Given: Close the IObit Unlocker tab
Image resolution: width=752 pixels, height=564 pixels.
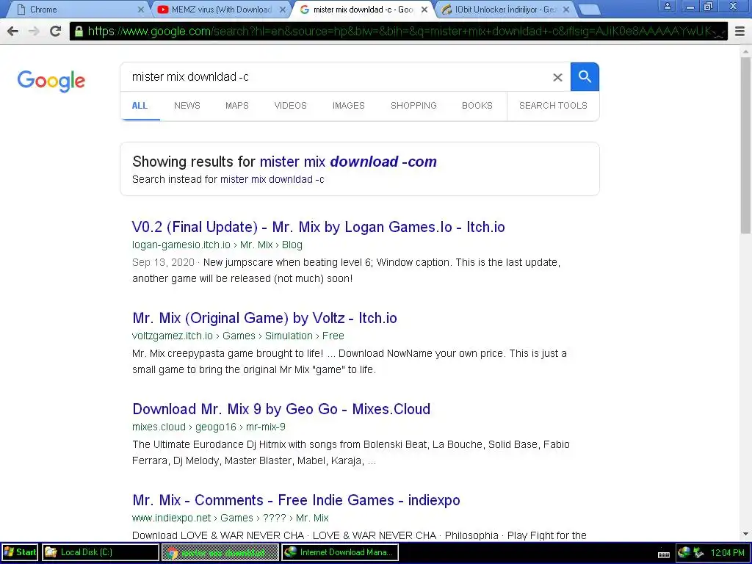Looking at the screenshot, I should pos(566,10).
